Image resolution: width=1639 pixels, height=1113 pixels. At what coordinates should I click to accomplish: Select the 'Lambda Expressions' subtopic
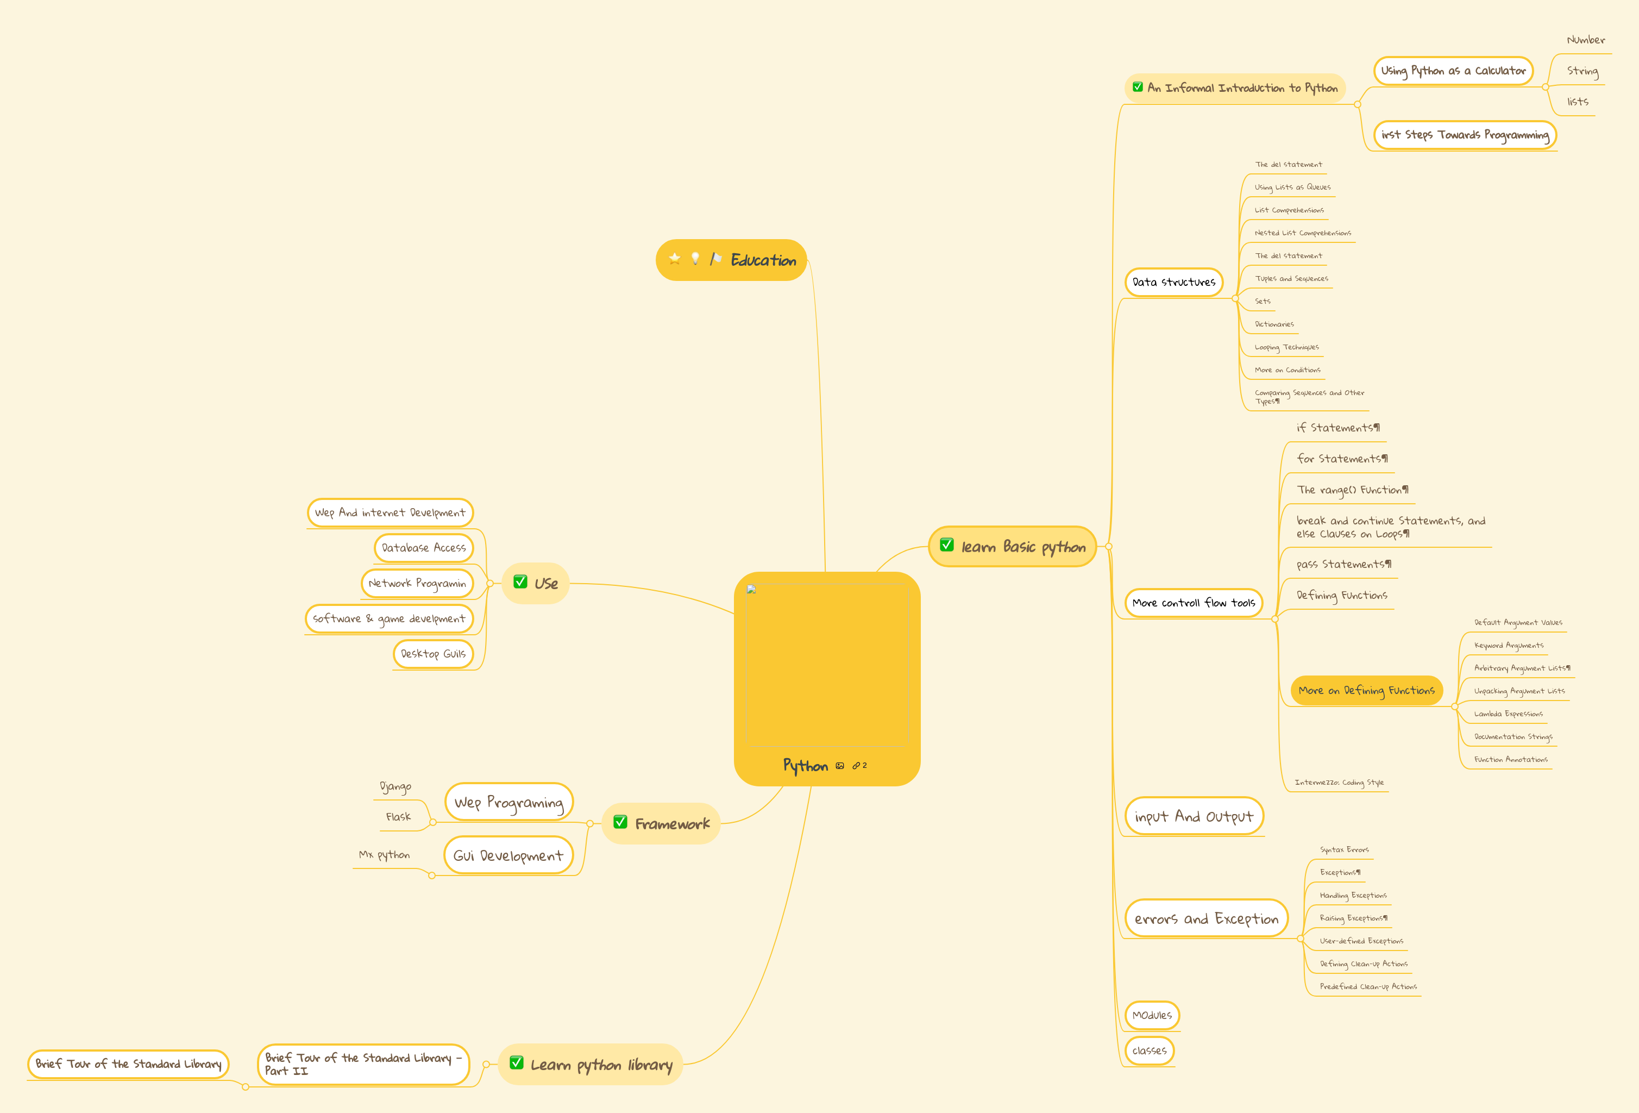1508,714
